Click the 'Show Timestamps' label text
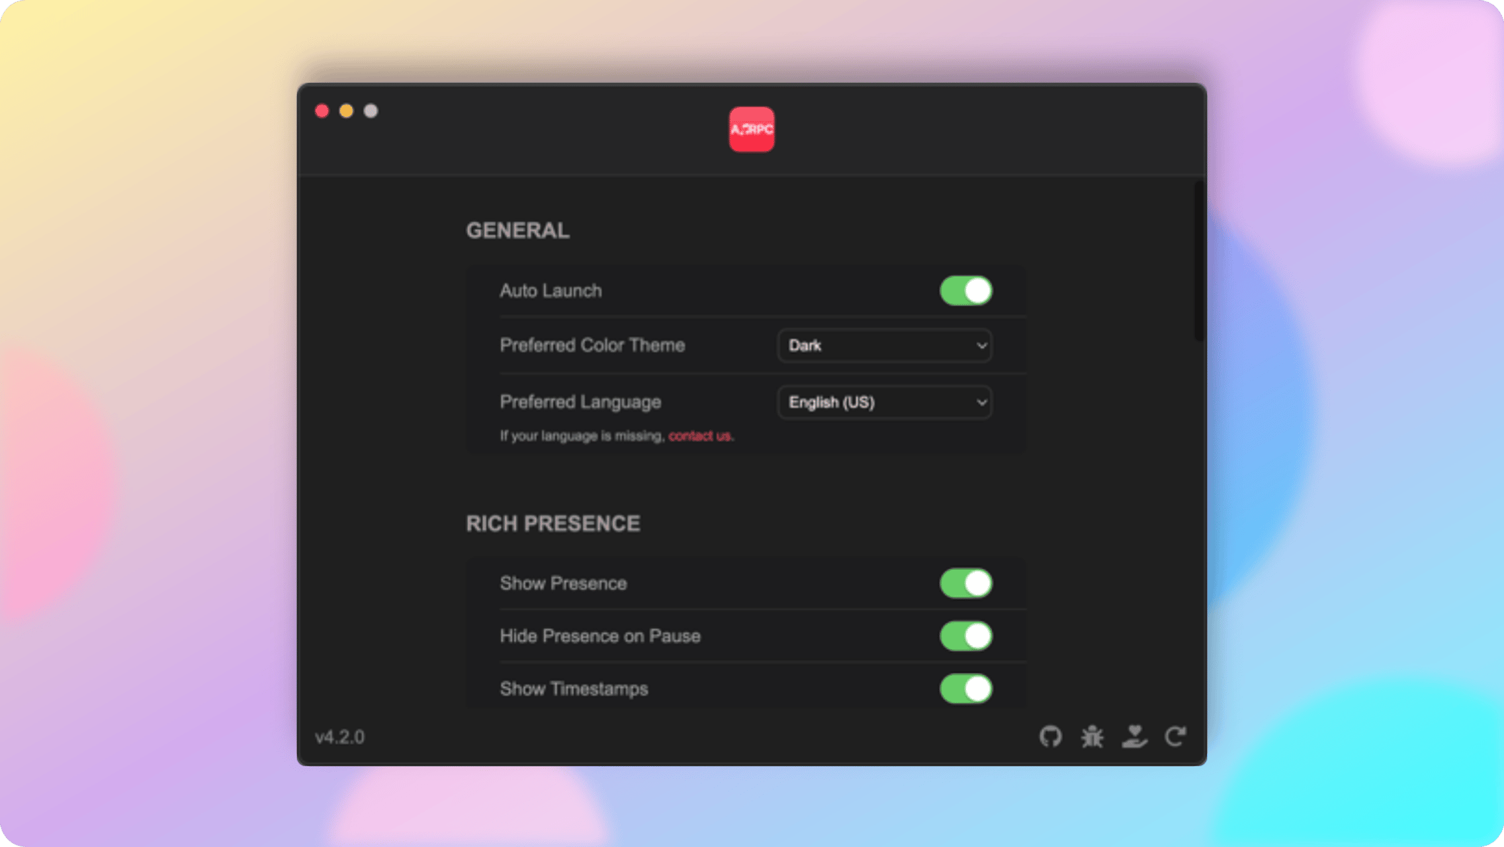This screenshot has width=1504, height=847. tap(574, 689)
